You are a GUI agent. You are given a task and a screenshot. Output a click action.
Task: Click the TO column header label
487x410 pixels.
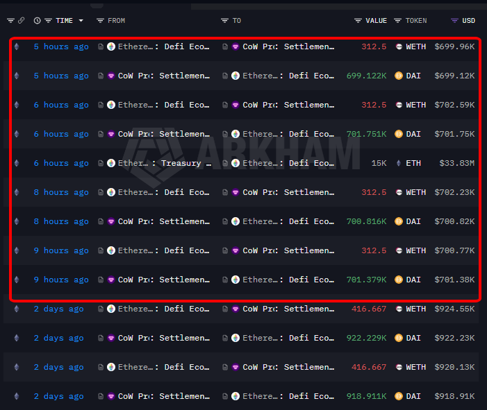(x=237, y=21)
